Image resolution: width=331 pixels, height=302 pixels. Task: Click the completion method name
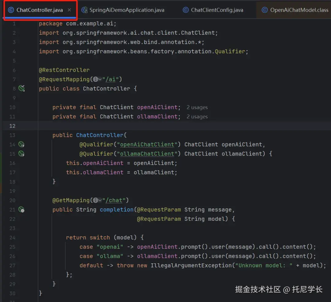click(116, 210)
